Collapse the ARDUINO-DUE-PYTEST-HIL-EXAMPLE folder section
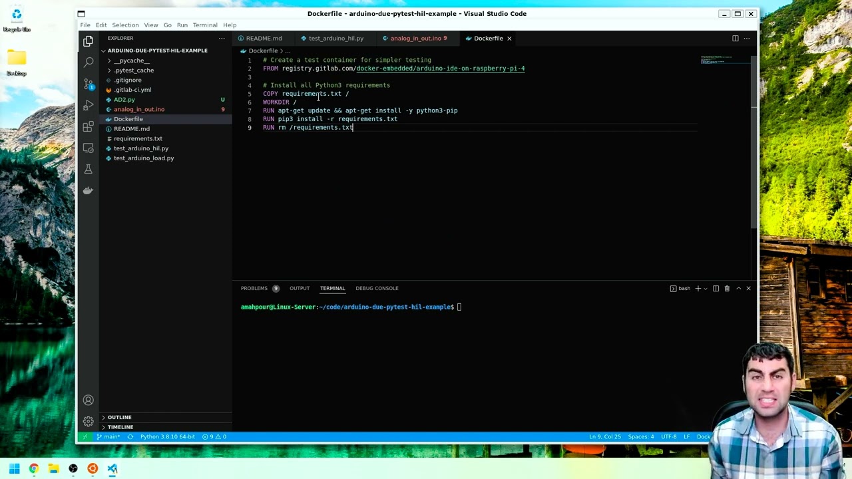Viewport: 852px width, 479px height. pyautogui.click(x=157, y=51)
